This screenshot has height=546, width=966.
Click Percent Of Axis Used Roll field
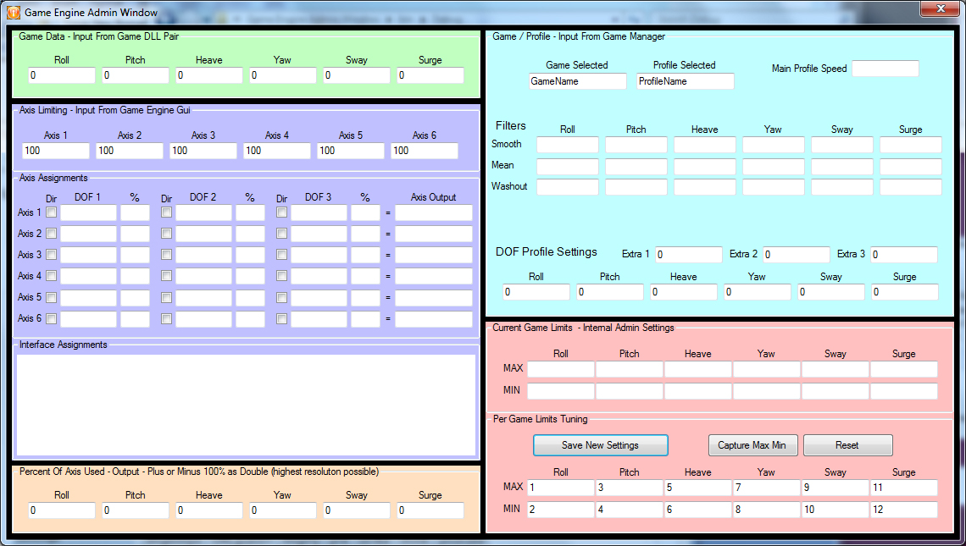tap(62, 510)
